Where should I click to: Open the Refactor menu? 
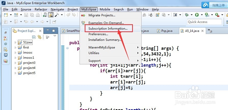(x=41, y=9)
